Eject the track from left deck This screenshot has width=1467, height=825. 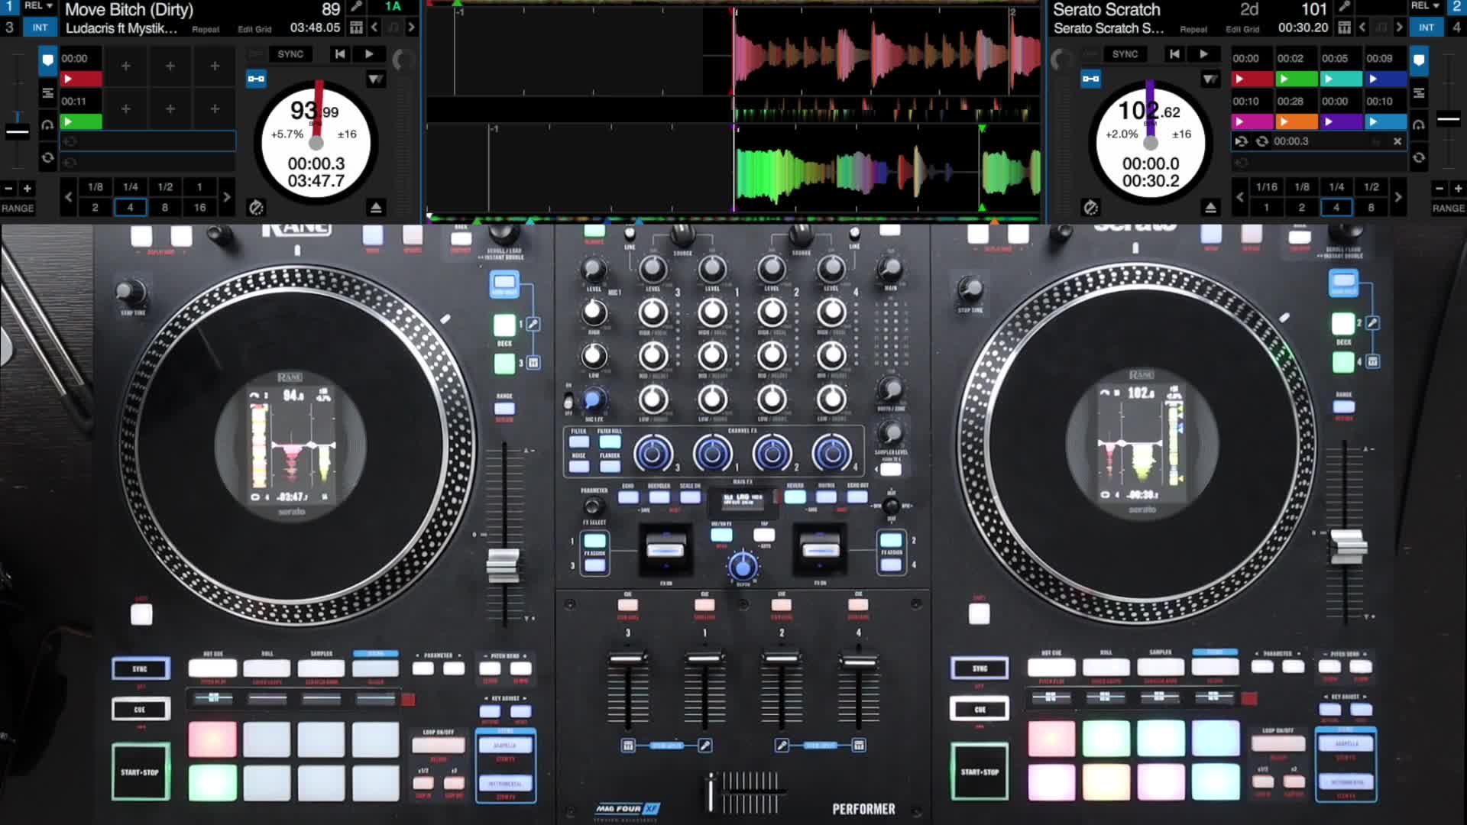click(376, 208)
